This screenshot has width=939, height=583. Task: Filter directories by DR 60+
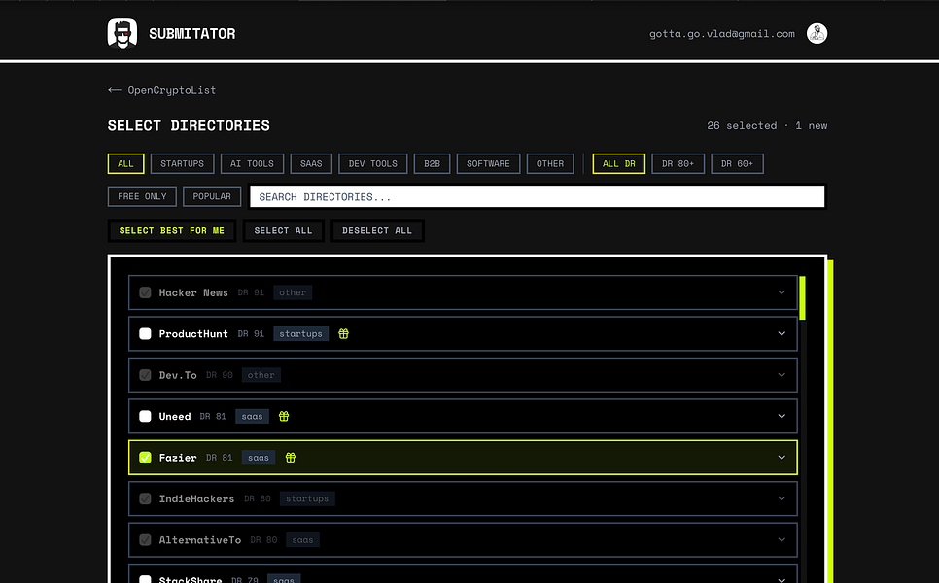coord(737,164)
